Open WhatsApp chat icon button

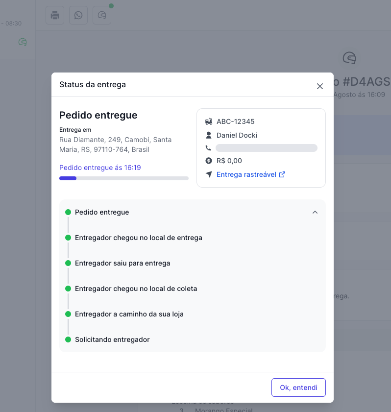coord(78,15)
